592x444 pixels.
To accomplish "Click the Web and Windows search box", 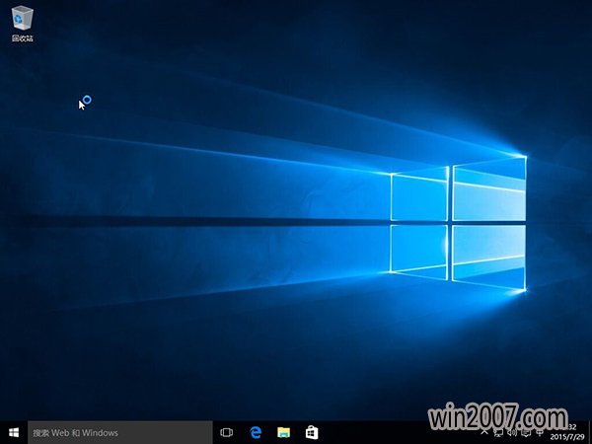I will (120, 433).
